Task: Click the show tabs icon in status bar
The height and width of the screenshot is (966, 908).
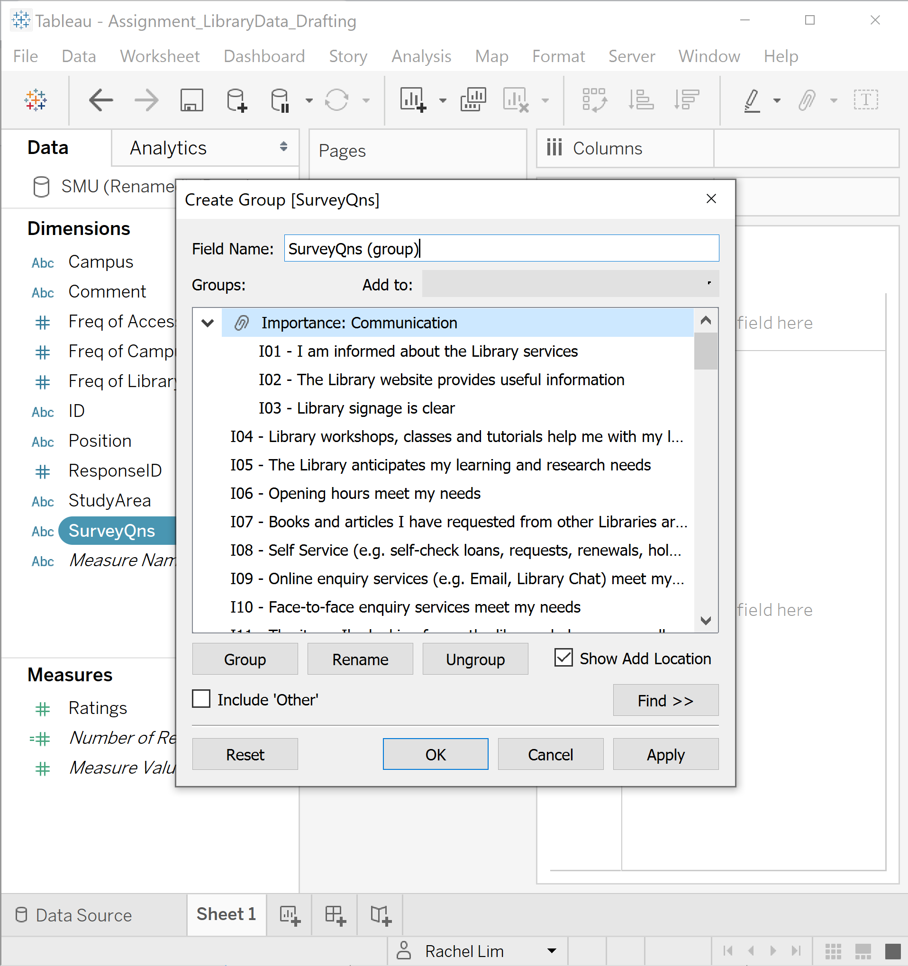Action: pyautogui.click(x=893, y=951)
